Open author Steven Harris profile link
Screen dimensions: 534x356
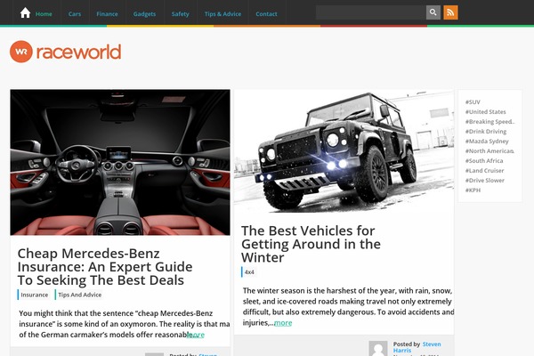click(x=417, y=347)
